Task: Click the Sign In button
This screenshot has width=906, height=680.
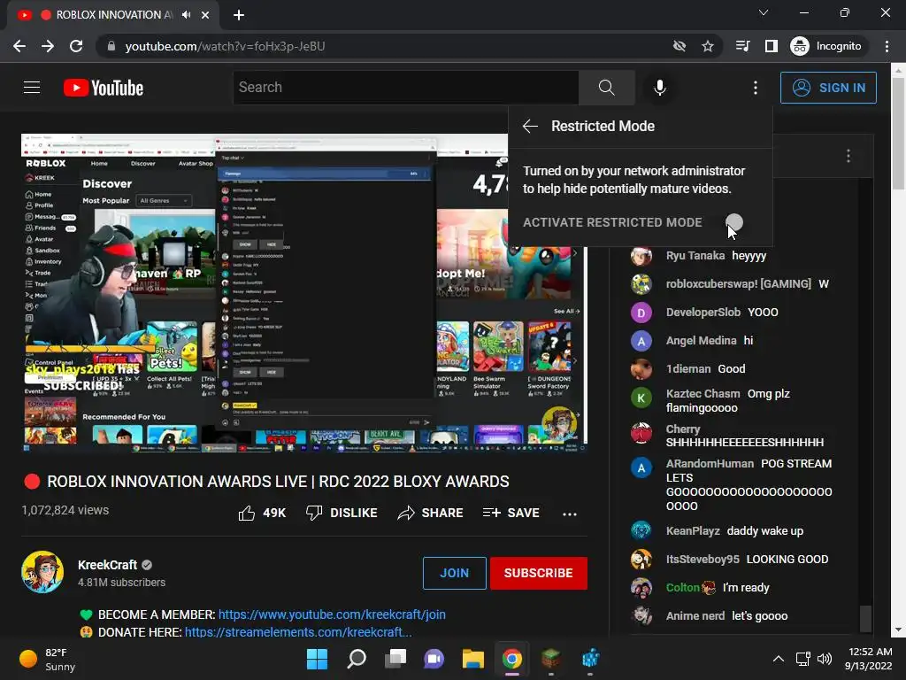Action: (828, 88)
